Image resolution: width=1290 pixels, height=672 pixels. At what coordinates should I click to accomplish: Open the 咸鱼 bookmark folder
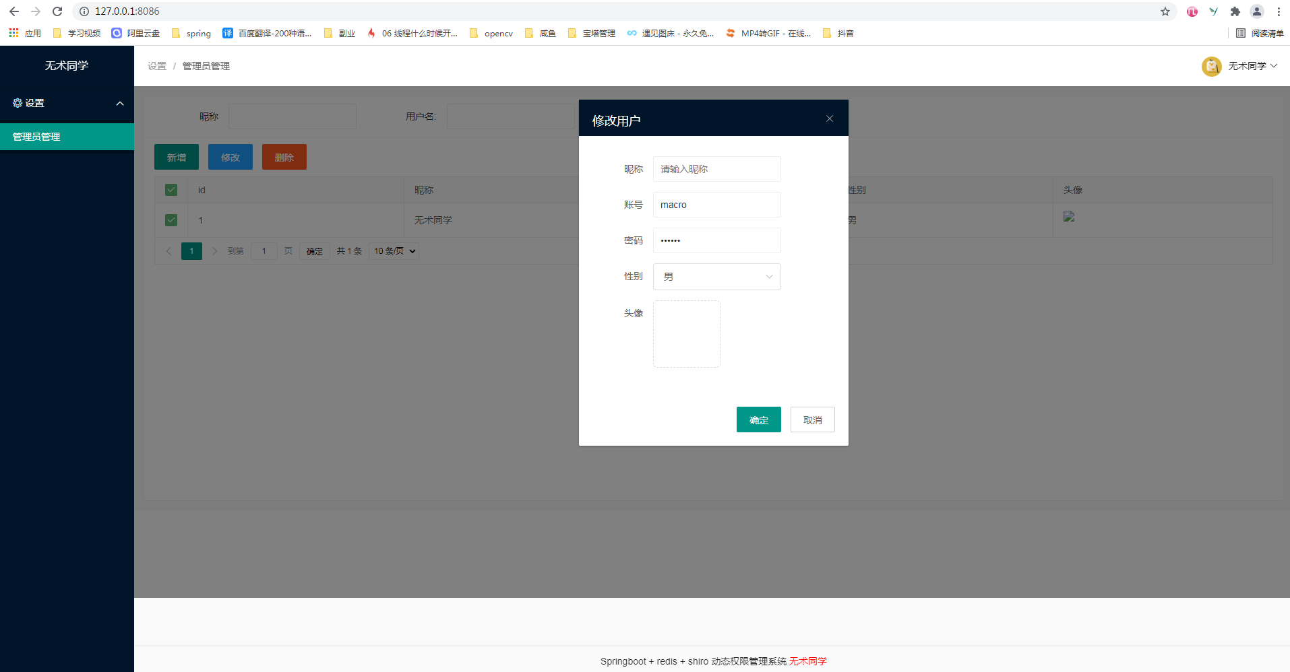click(540, 33)
